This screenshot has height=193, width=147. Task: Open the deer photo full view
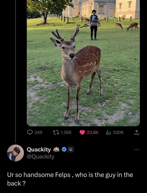click(x=83, y=63)
